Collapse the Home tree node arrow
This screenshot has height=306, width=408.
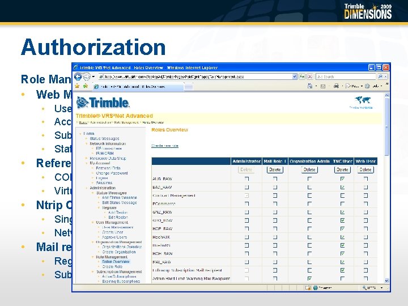pyautogui.click(x=80, y=134)
